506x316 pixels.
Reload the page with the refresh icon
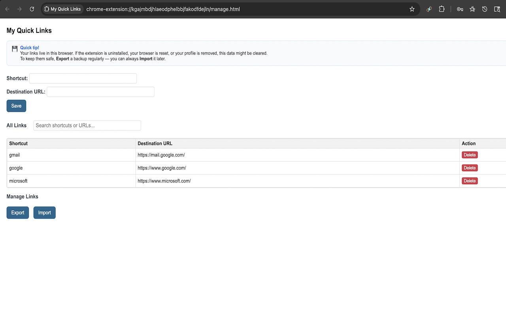(x=32, y=9)
